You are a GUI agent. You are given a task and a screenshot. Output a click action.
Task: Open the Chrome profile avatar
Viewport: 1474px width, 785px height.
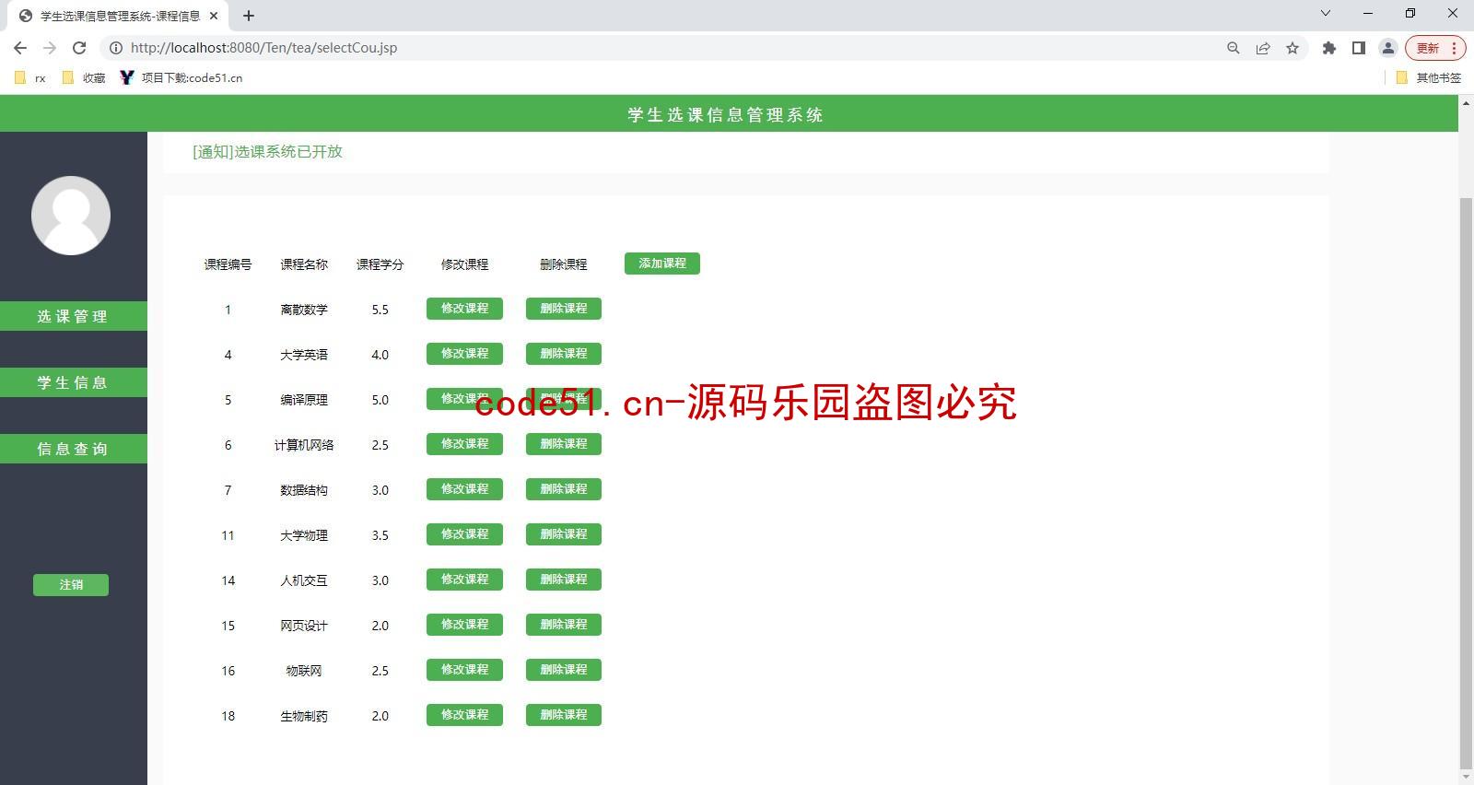(1388, 48)
